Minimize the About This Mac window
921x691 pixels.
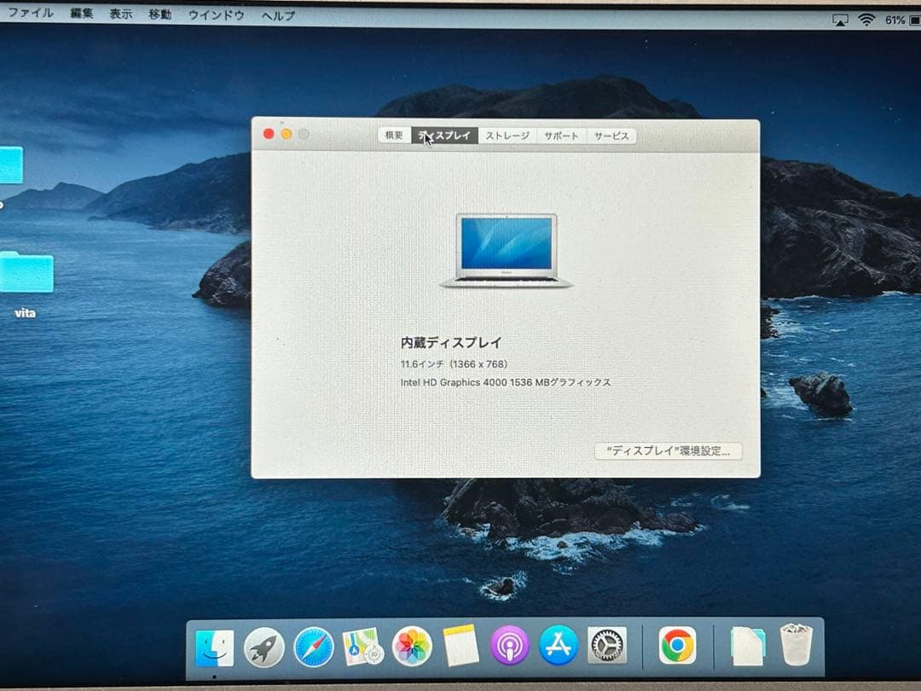click(286, 134)
